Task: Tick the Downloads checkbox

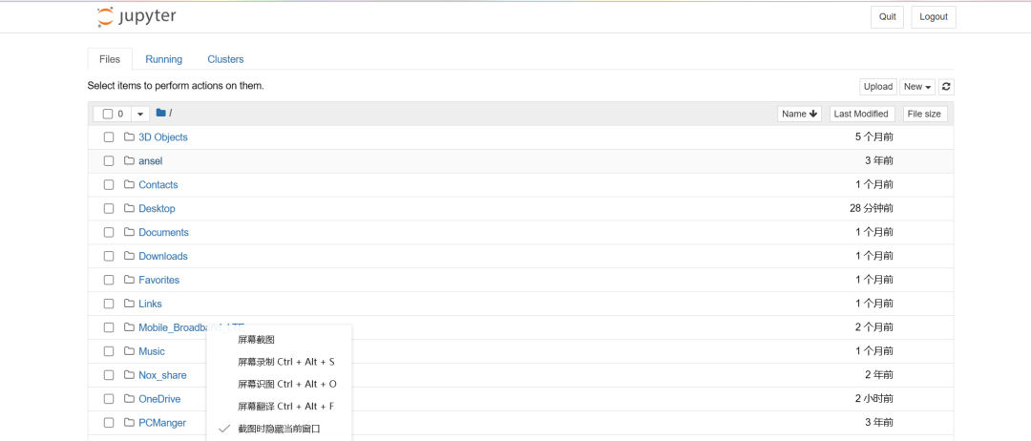Action: point(109,257)
